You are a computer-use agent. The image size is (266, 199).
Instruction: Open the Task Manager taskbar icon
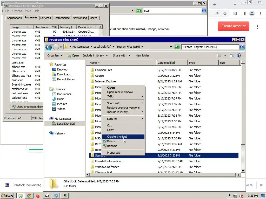(x=65, y=196)
